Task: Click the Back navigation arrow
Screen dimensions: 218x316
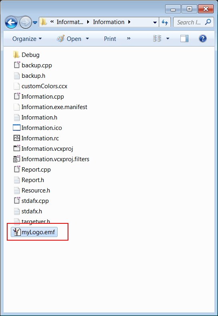Action: 11,22
